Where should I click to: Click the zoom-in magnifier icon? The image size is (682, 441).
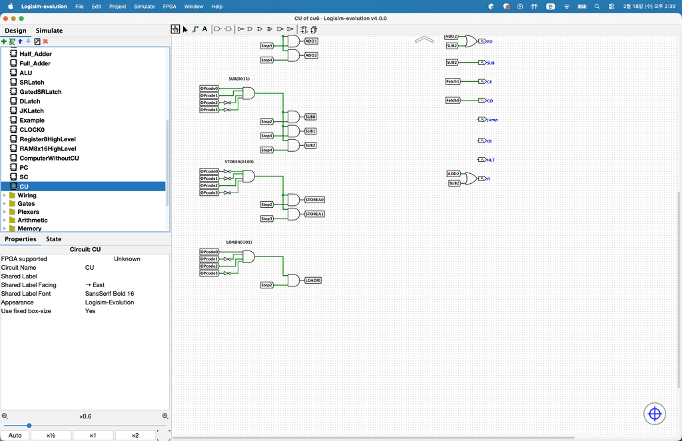(165, 416)
